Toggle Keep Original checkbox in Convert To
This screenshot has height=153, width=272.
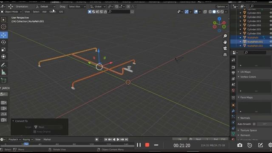pyautogui.click(x=35, y=132)
